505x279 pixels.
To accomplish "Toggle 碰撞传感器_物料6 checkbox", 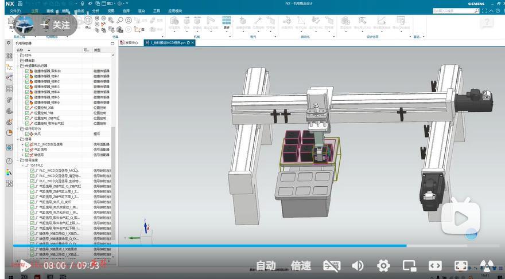I will [x=28, y=103].
